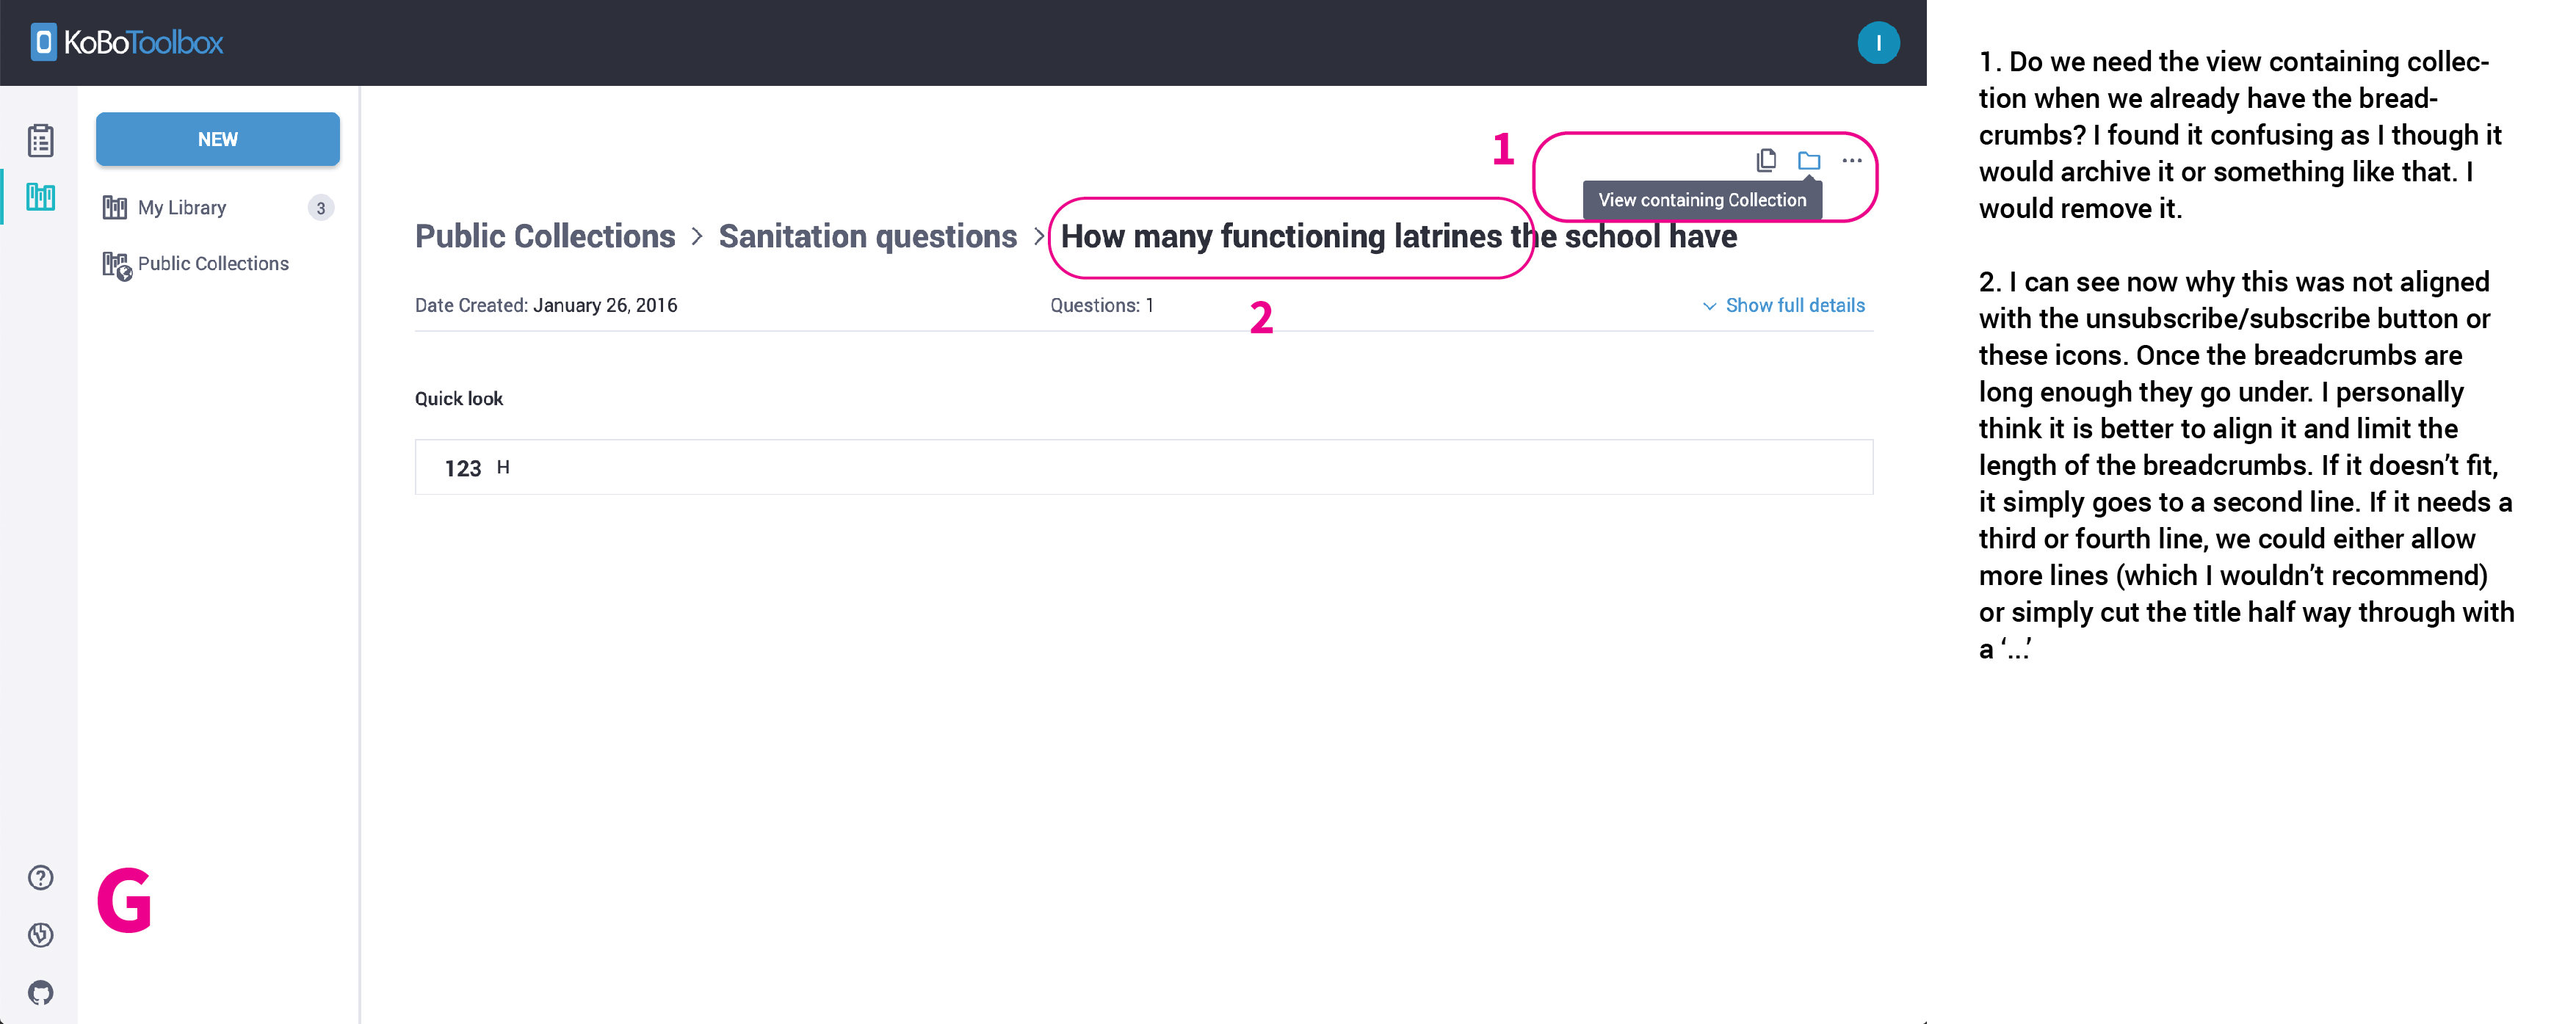Image resolution: width=2576 pixels, height=1024 pixels.
Task: Clone the item using the copy icon
Action: coord(1765,160)
